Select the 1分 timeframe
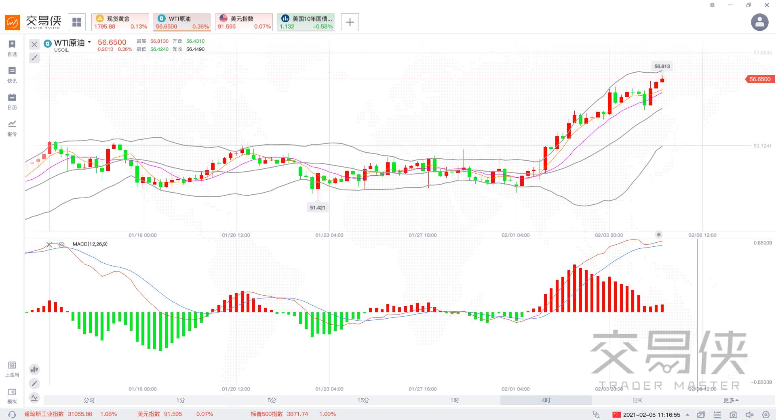The height and width of the screenshot is (420, 776). point(181,400)
